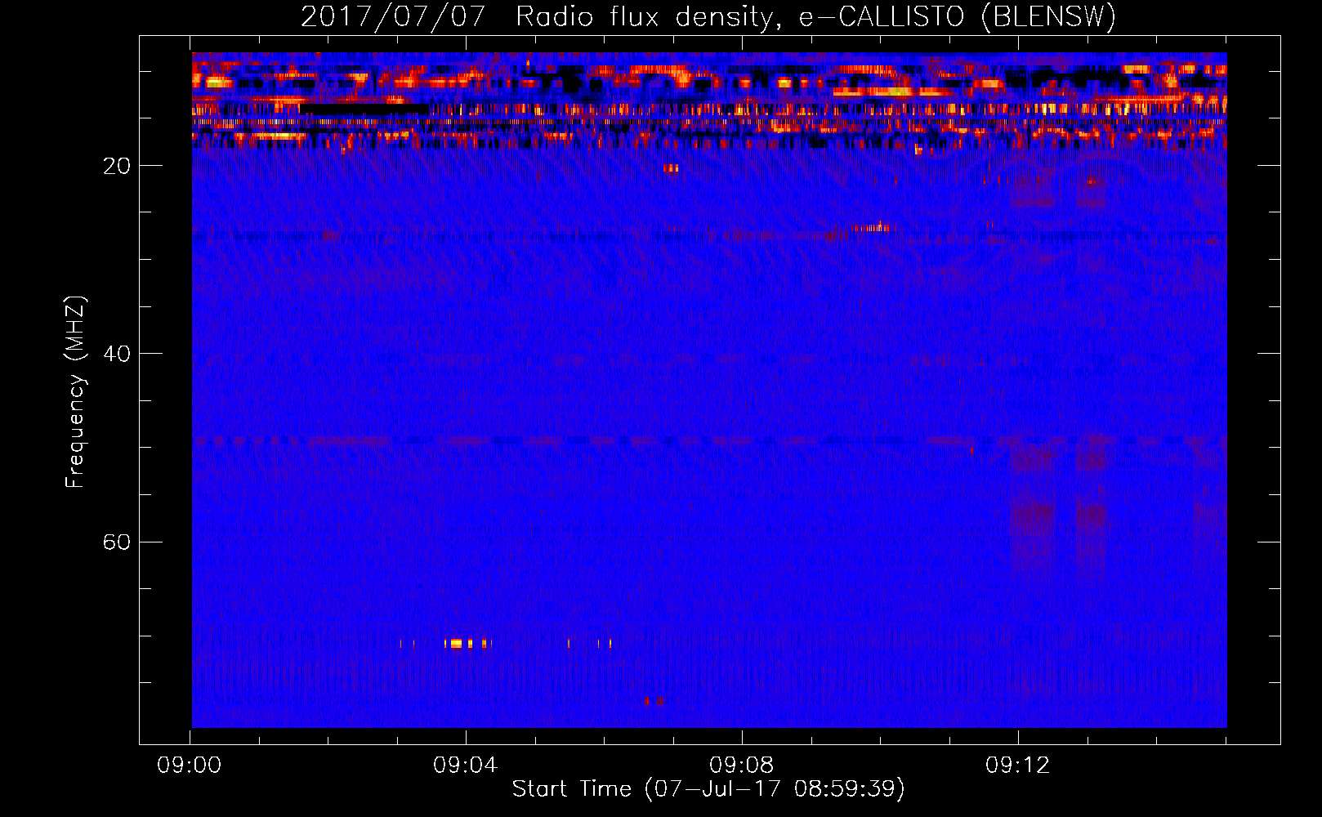Click the 20 MHz frequency label
This screenshot has width=1322, height=817.
point(117,166)
